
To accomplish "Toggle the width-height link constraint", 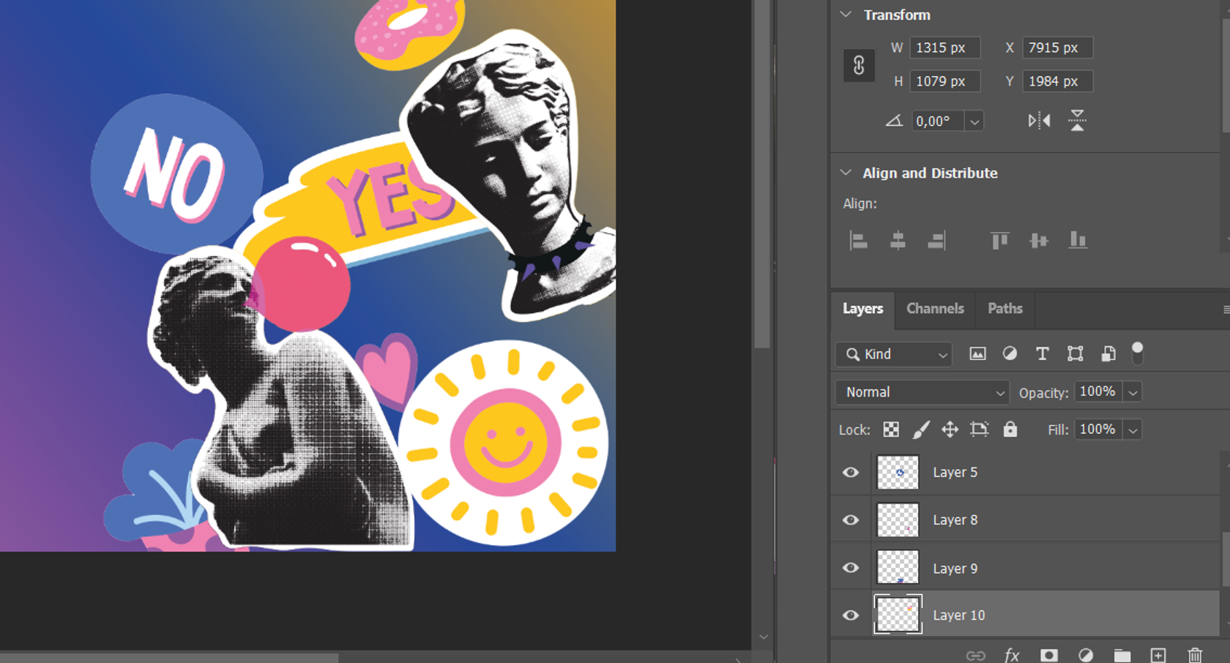I will click(859, 65).
